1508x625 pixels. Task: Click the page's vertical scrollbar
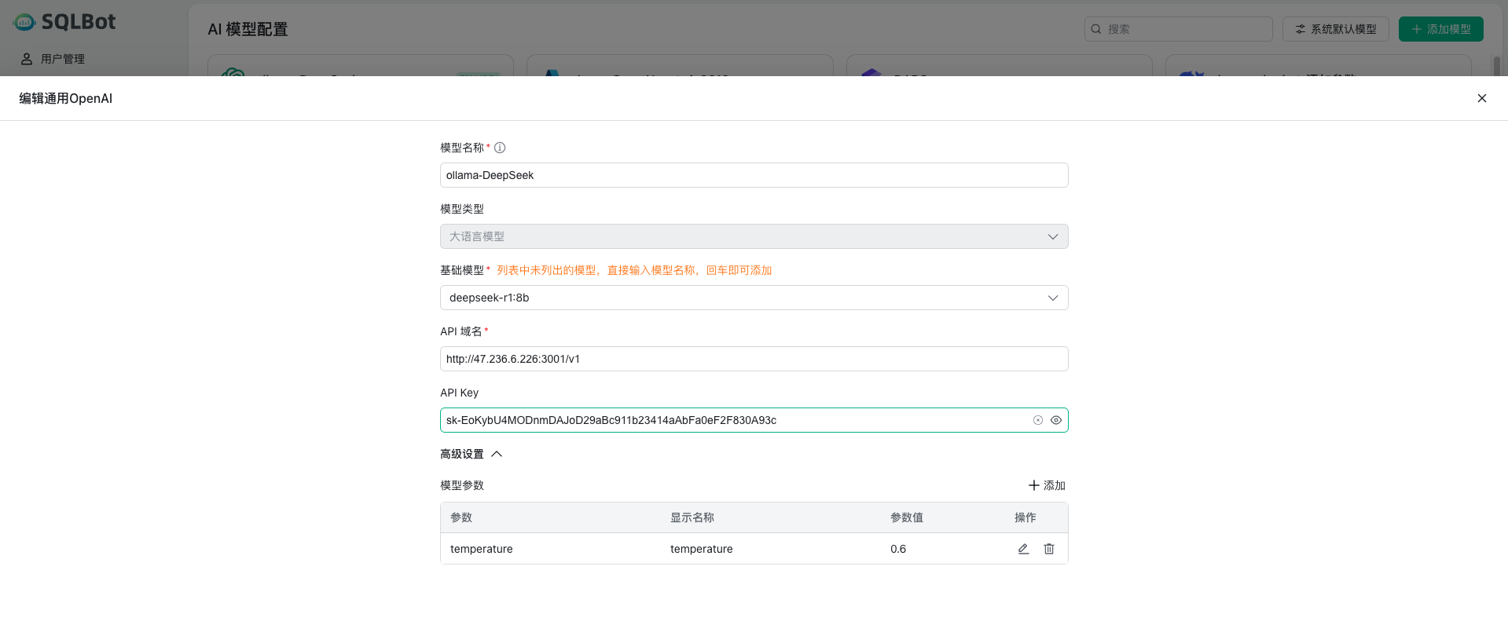pyautogui.click(x=1496, y=66)
